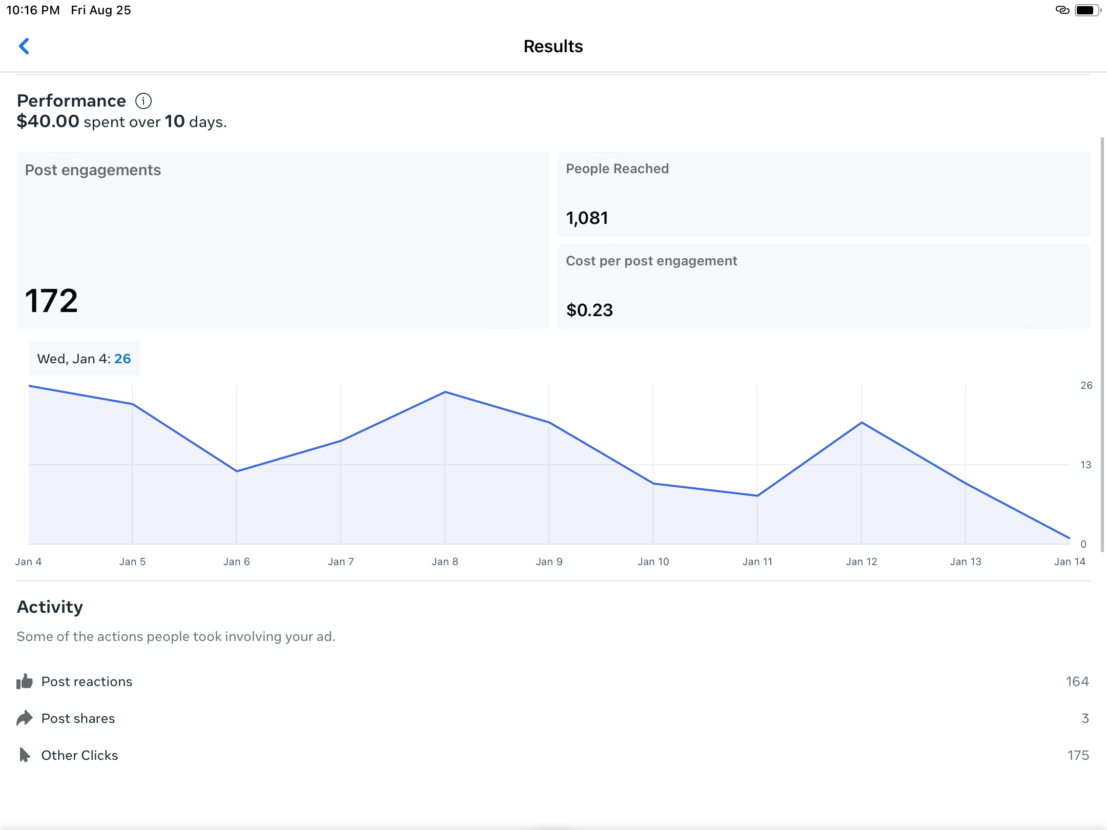Click the 1,081 reached value
1107x830 pixels.
click(587, 218)
